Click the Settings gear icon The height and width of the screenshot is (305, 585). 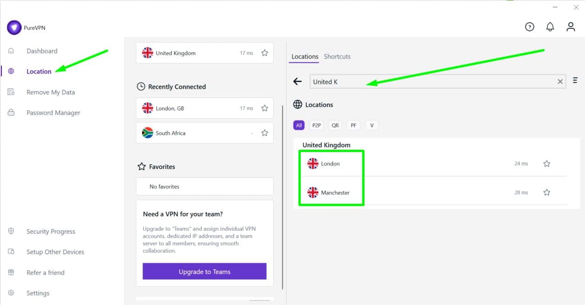pyautogui.click(x=11, y=293)
